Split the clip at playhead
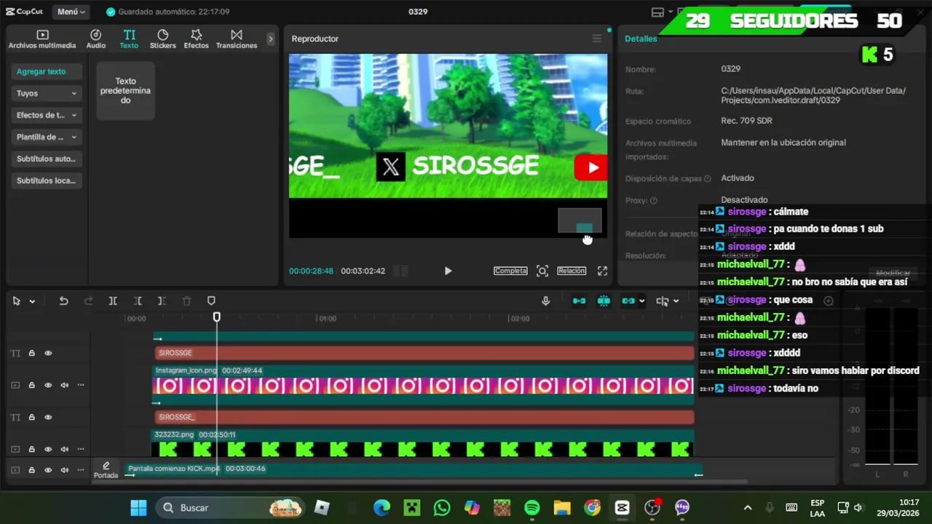Screen dimensions: 932x524 pos(113,301)
